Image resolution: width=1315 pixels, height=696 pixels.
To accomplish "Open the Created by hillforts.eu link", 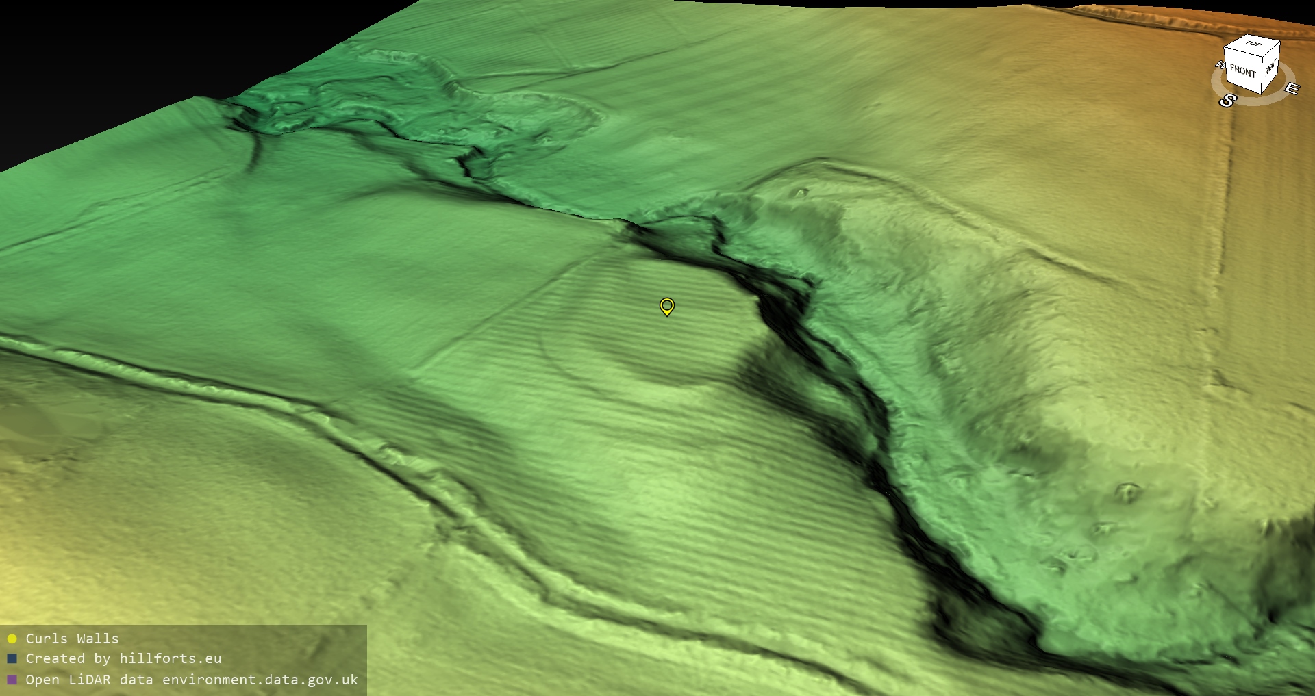I will point(123,659).
